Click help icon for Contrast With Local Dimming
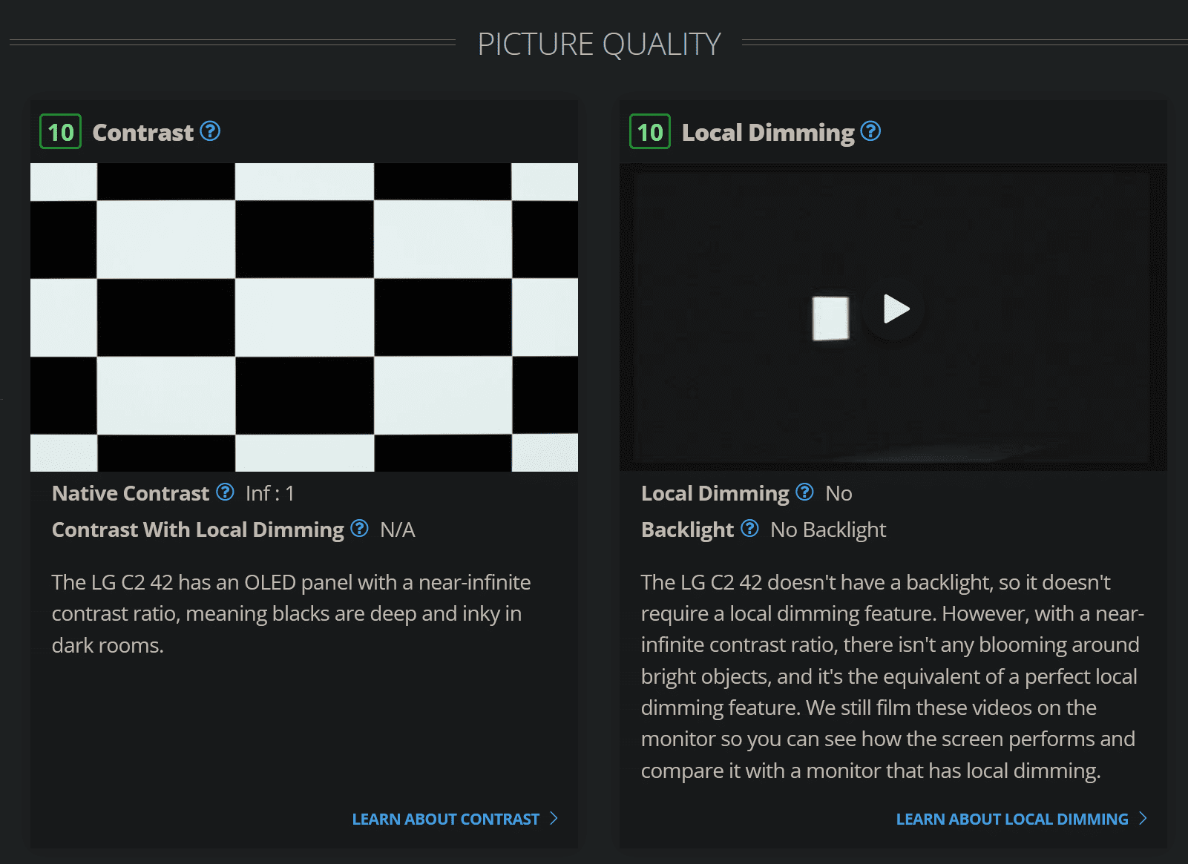The width and height of the screenshot is (1188, 864). (359, 528)
